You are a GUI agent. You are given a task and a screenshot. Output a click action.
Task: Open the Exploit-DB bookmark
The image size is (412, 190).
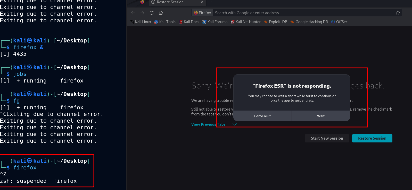pyautogui.click(x=275, y=22)
